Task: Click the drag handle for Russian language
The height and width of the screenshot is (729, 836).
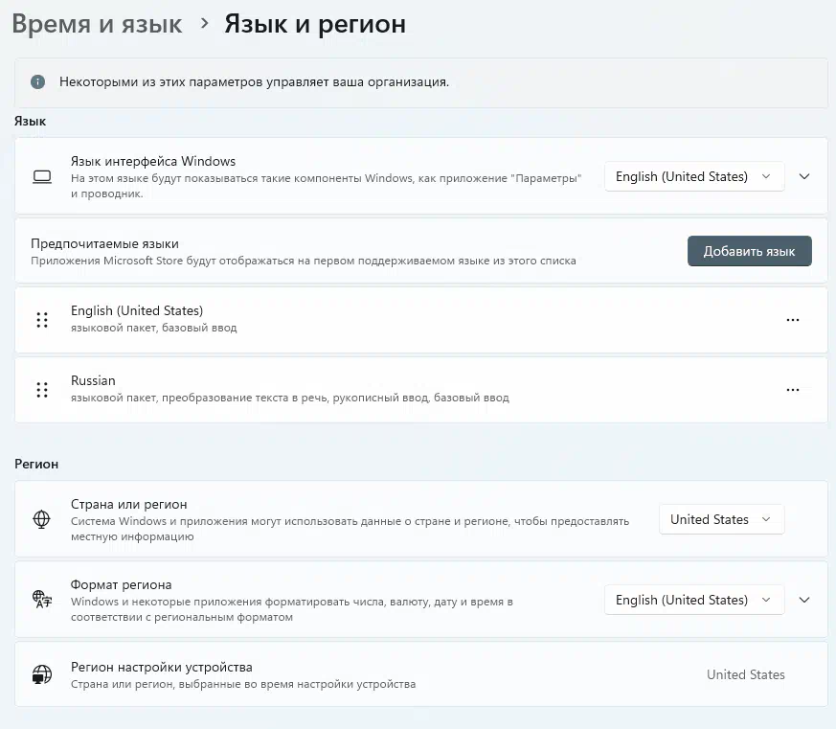Action: pos(41,390)
